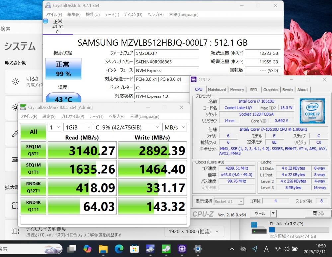Click the empty comment field in CrystalDiskMark
The height and width of the screenshot is (257, 332).
tap(104, 220)
